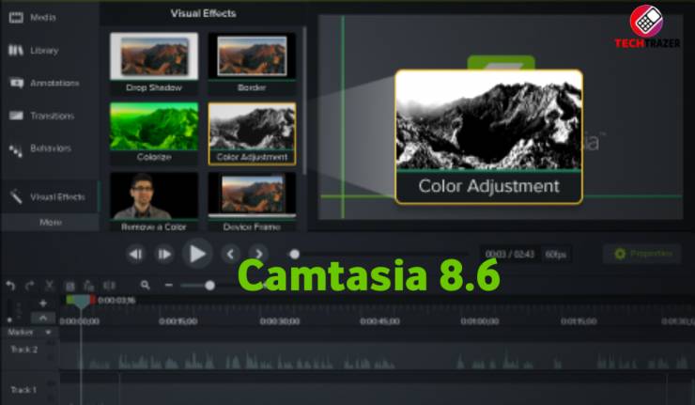Click the timeline zoom slider handle
This screenshot has width=695, height=405.
click(x=210, y=286)
